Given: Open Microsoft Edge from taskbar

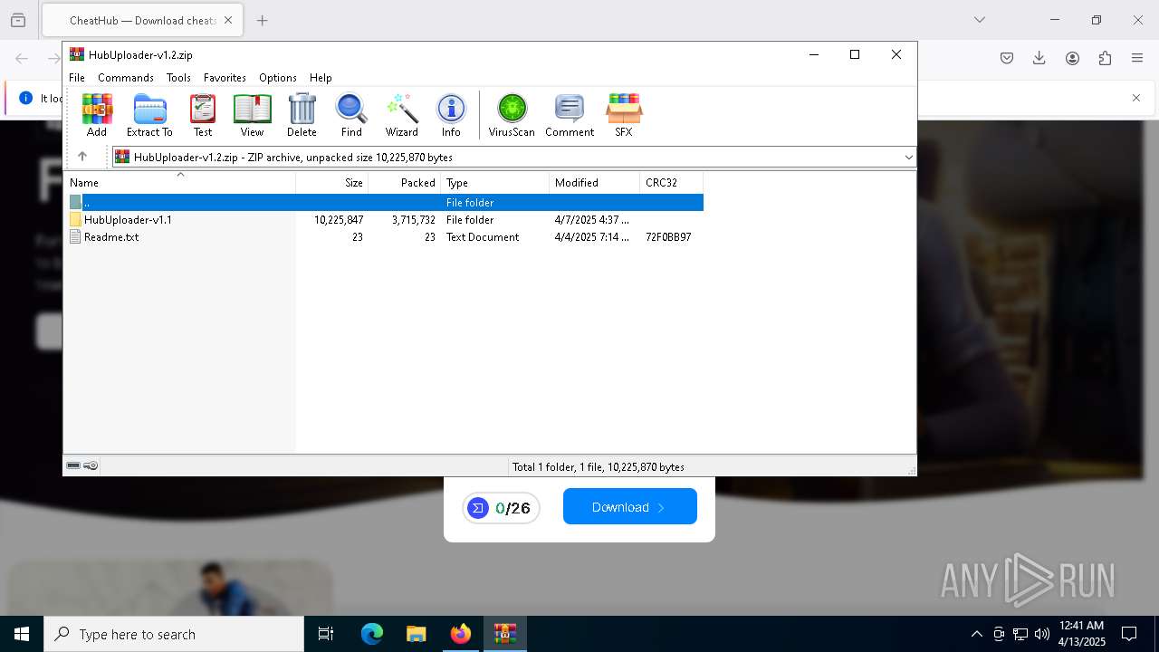Looking at the screenshot, I should click(x=372, y=634).
